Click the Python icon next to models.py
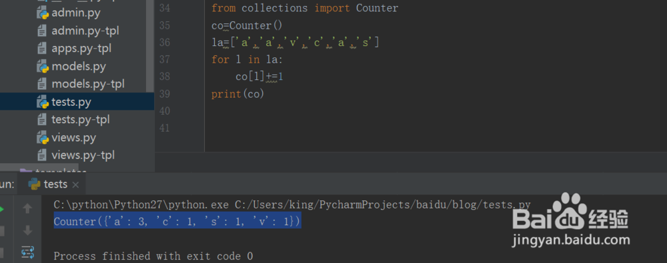Image resolution: width=667 pixels, height=263 pixels. [x=42, y=67]
